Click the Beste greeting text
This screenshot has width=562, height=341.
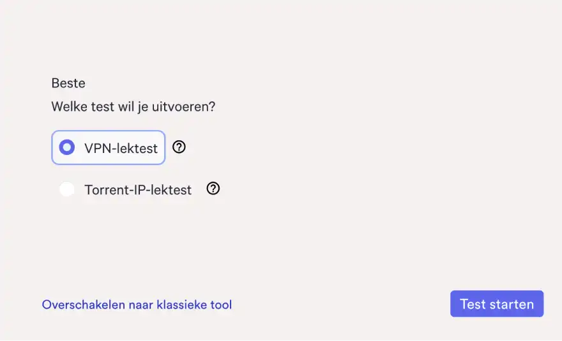pos(68,83)
